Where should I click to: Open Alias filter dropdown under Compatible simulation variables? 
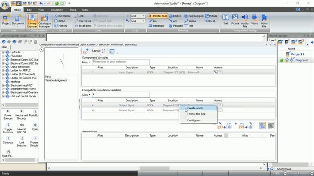pos(86,95)
